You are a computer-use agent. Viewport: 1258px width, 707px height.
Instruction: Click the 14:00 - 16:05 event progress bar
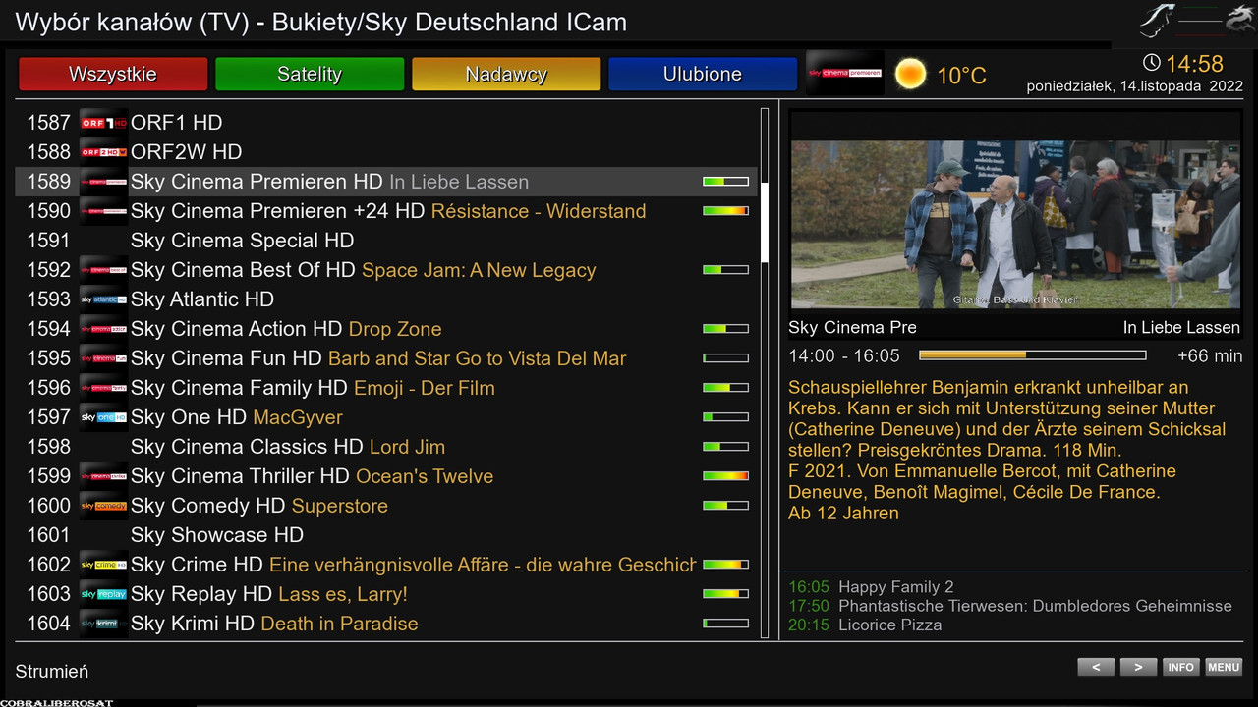point(1033,355)
